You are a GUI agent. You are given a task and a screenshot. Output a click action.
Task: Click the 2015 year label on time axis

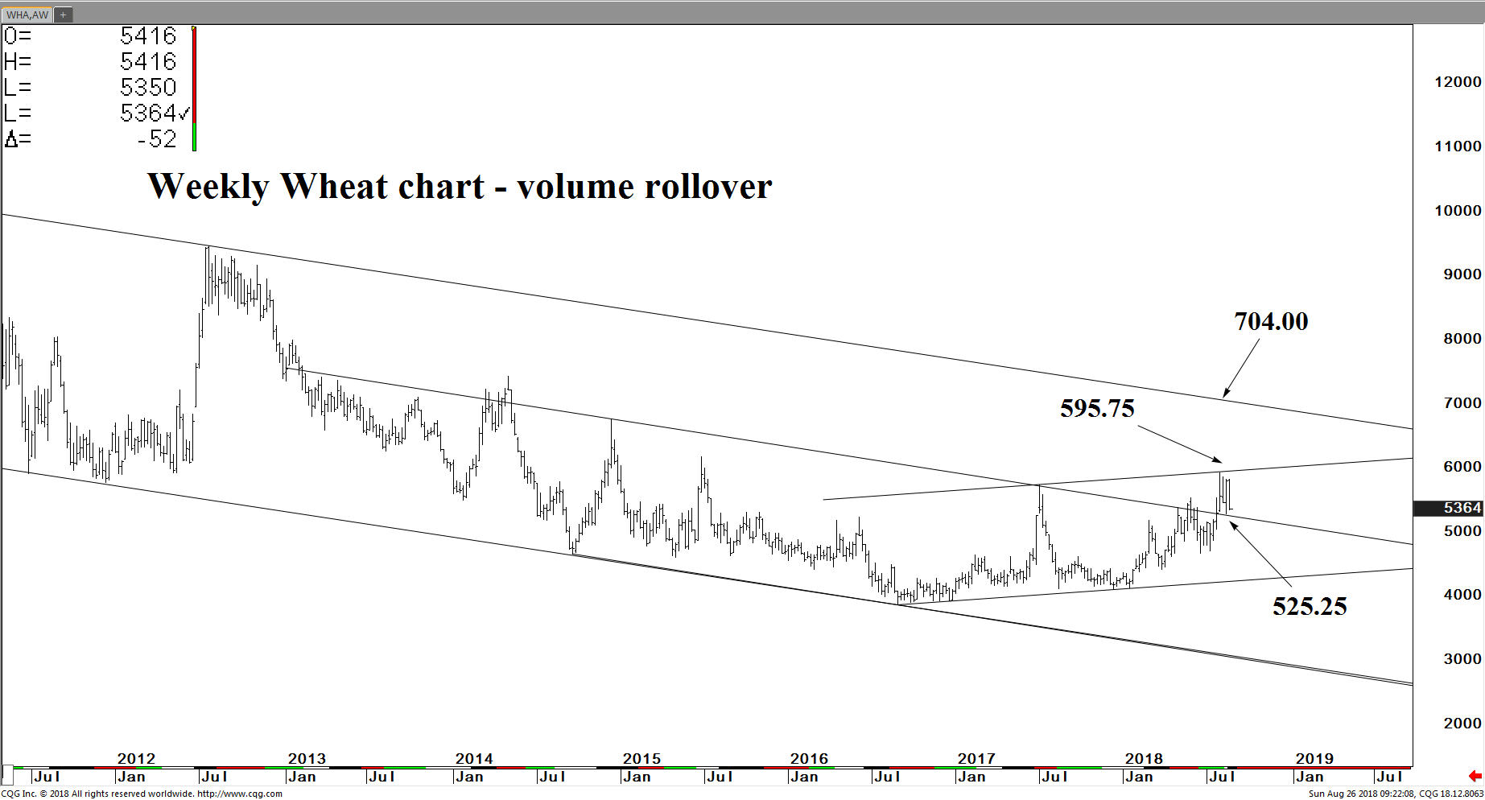[x=641, y=759]
